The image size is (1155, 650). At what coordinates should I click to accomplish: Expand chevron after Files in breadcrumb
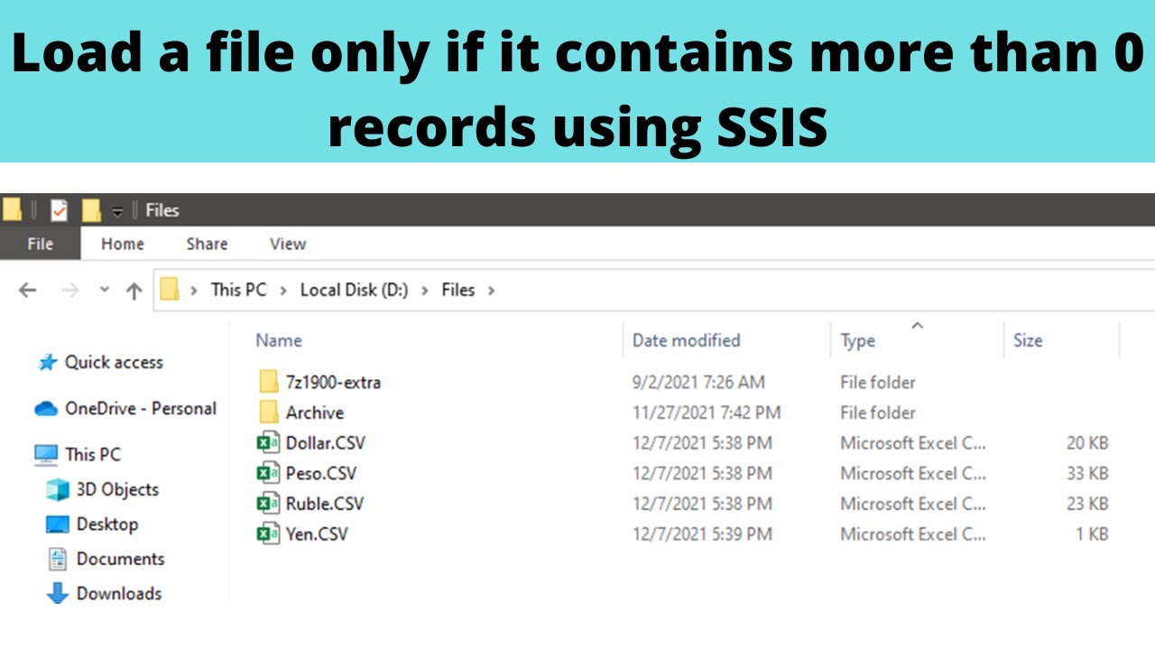(x=491, y=290)
